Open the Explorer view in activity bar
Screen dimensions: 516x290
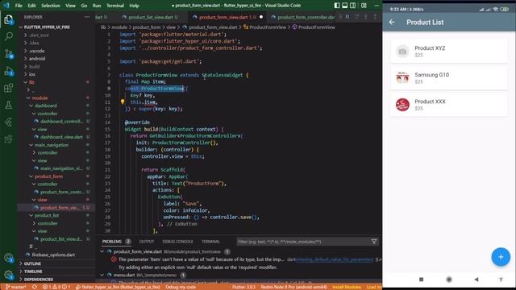(9, 19)
